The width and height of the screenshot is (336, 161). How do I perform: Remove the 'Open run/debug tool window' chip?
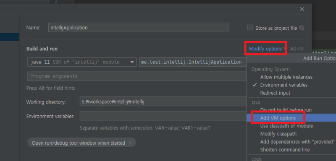pyautogui.click(x=130, y=143)
